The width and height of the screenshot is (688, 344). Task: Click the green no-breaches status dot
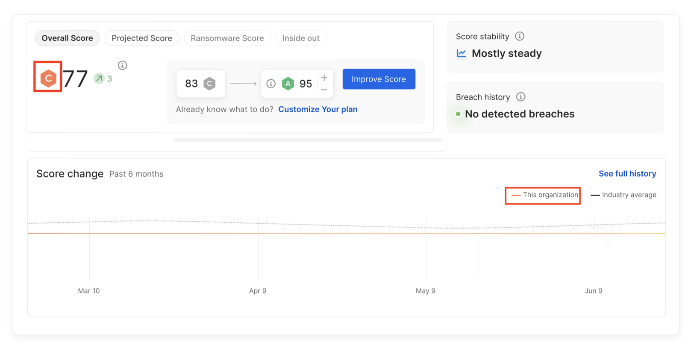tap(458, 114)
